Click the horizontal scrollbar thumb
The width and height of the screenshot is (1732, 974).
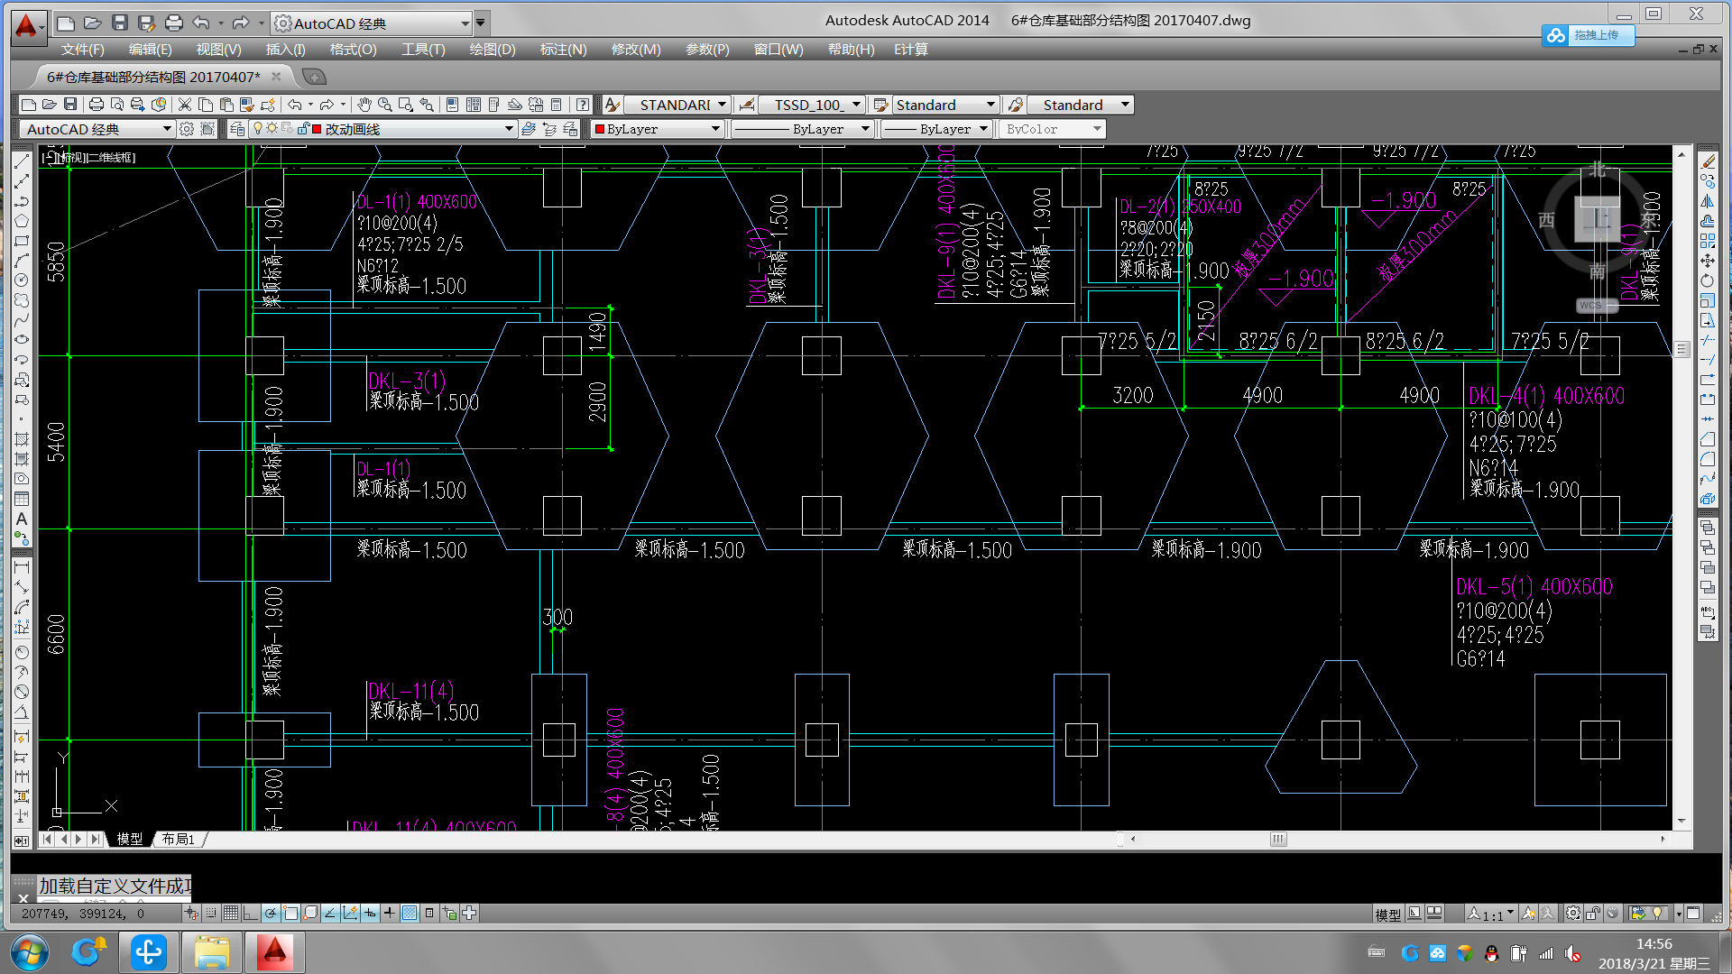(x=1278, y=839)
